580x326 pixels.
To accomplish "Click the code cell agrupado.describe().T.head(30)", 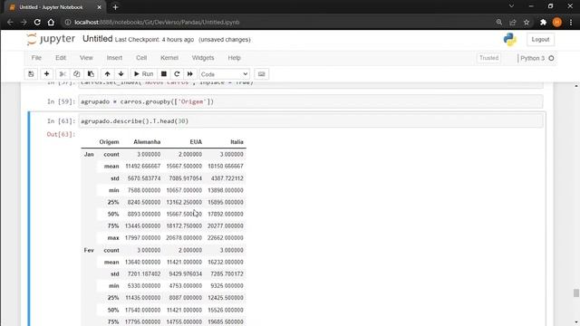I will pos(311,121).
